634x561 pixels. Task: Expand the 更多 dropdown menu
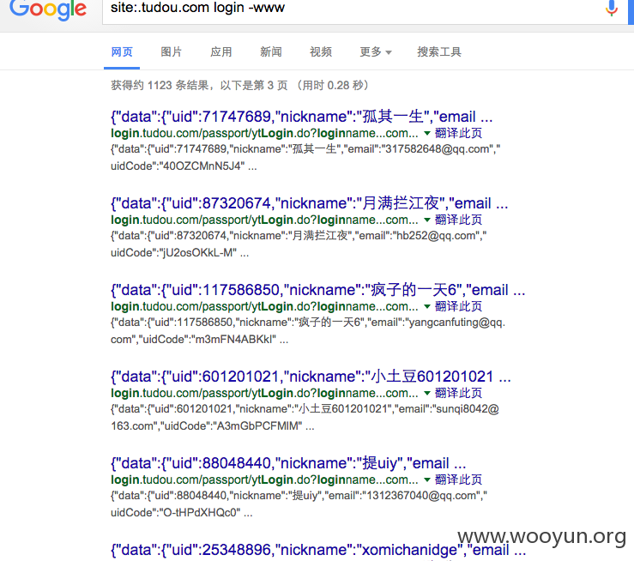tap(376, 51)
